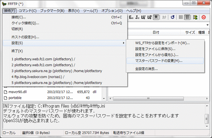Choose 接続(C)... menu entry
This screenshot has width=212, height=138.
coord(65,17)
